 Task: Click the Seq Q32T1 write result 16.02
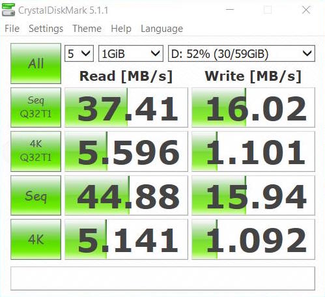(x=253, y=107)
